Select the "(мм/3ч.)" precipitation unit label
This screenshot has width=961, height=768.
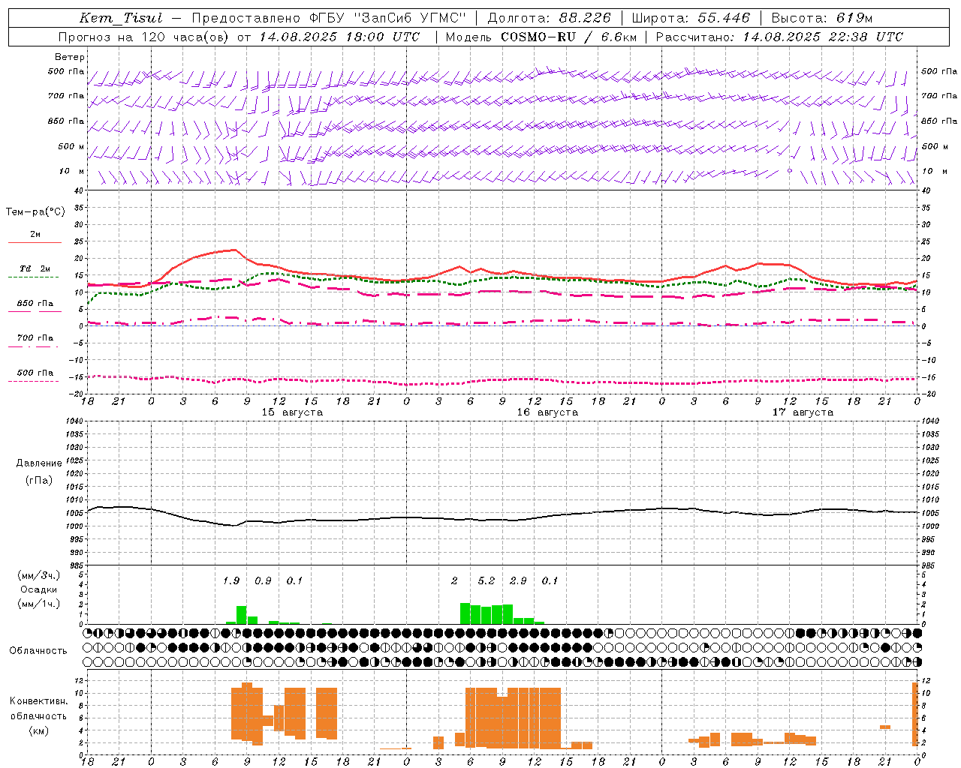(39, 575)
